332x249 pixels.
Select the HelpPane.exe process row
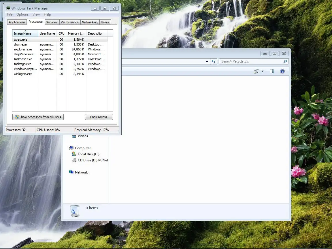(60, 54)
